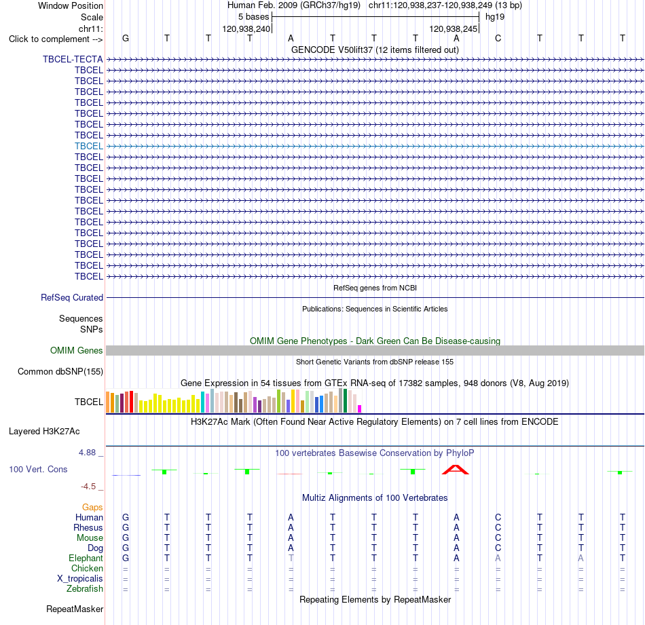
Task: Select the RepeatMasker track label
Action: (75, 609)
